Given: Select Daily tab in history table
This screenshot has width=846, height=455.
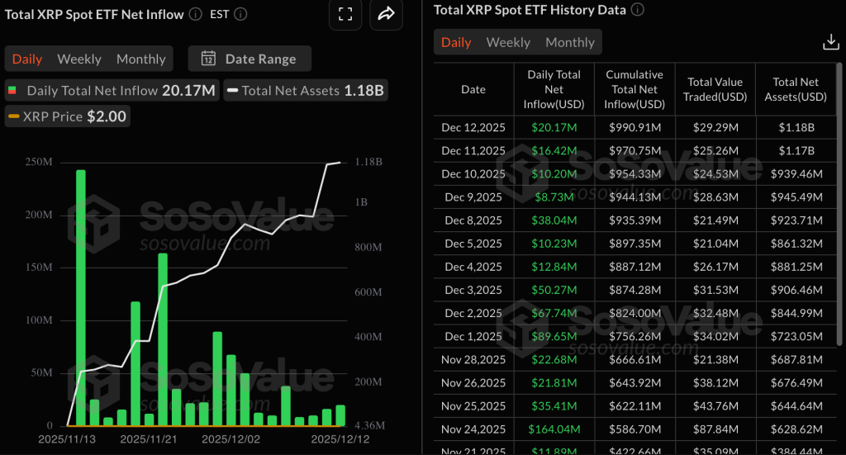Looking at the screenshot, I should (456, 42).
